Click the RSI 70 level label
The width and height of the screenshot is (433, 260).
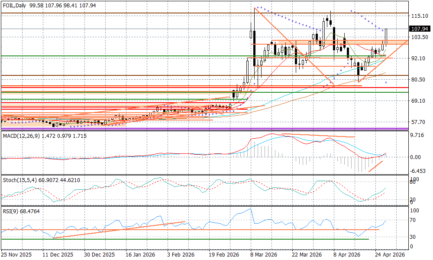pos(414,220)
